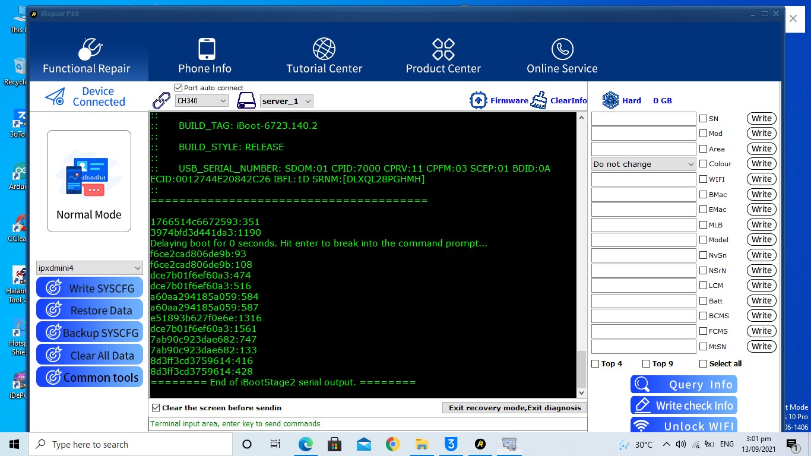Click the ClearInfo broom icon
Viewport: 811px width, 456px height.
539,100
